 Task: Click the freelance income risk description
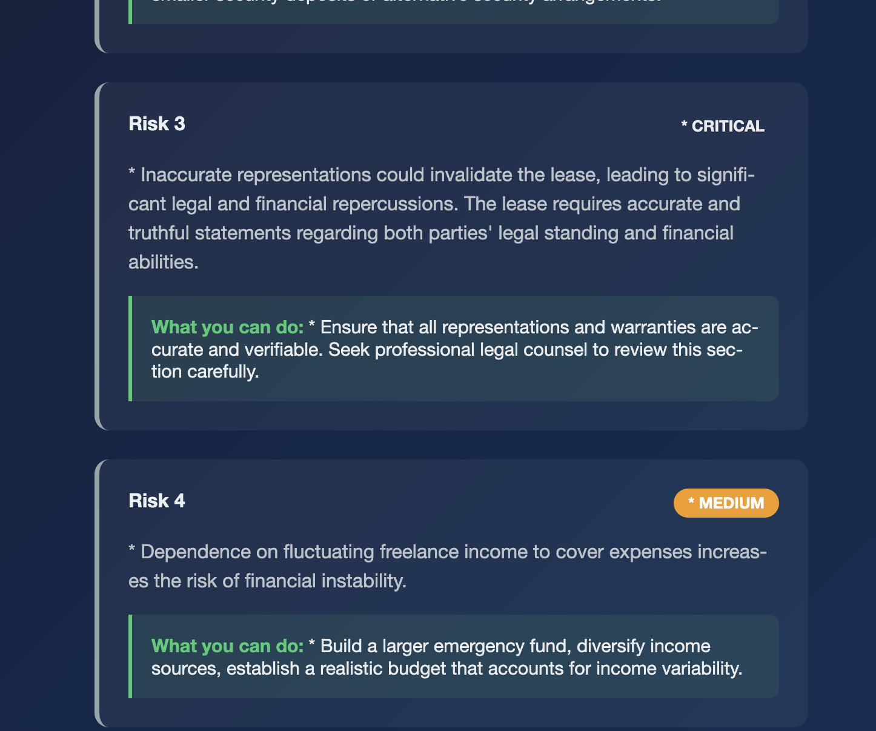[448, 566]
